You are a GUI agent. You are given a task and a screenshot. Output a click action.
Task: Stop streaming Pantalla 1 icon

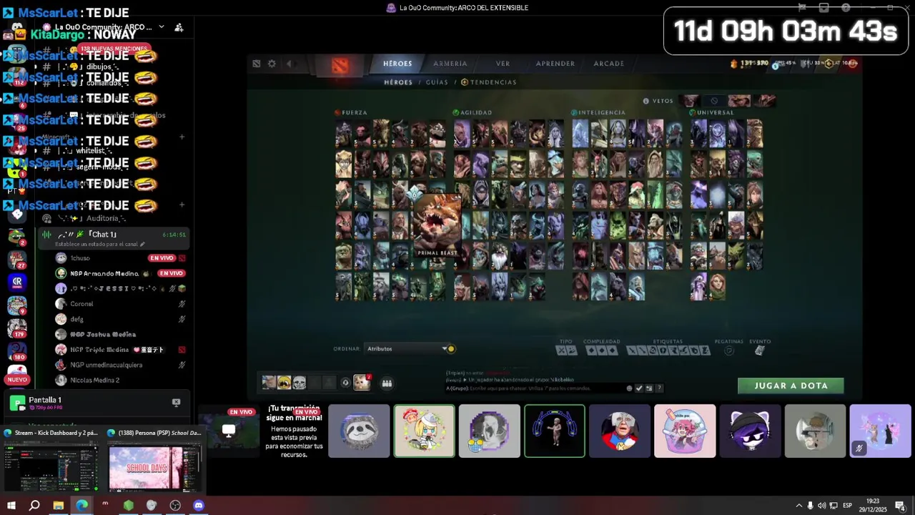pos(177,403)
